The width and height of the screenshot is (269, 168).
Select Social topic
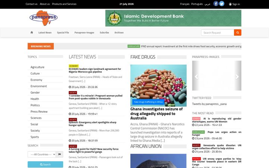pyautogui.click(x=34, y=124)
